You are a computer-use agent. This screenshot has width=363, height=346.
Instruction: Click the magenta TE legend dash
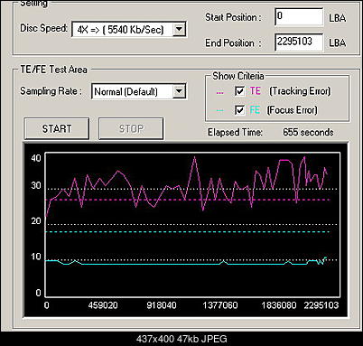click(220, 92)
